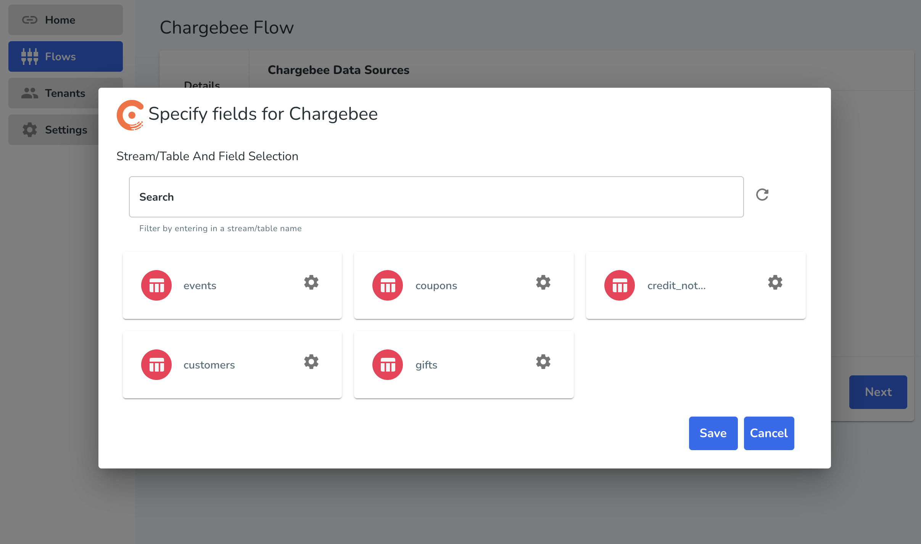Image resolution: width=921 pixels, height=544 pixels.
Task: Open settings gear for gifts stream
Action: pos(543,362)
